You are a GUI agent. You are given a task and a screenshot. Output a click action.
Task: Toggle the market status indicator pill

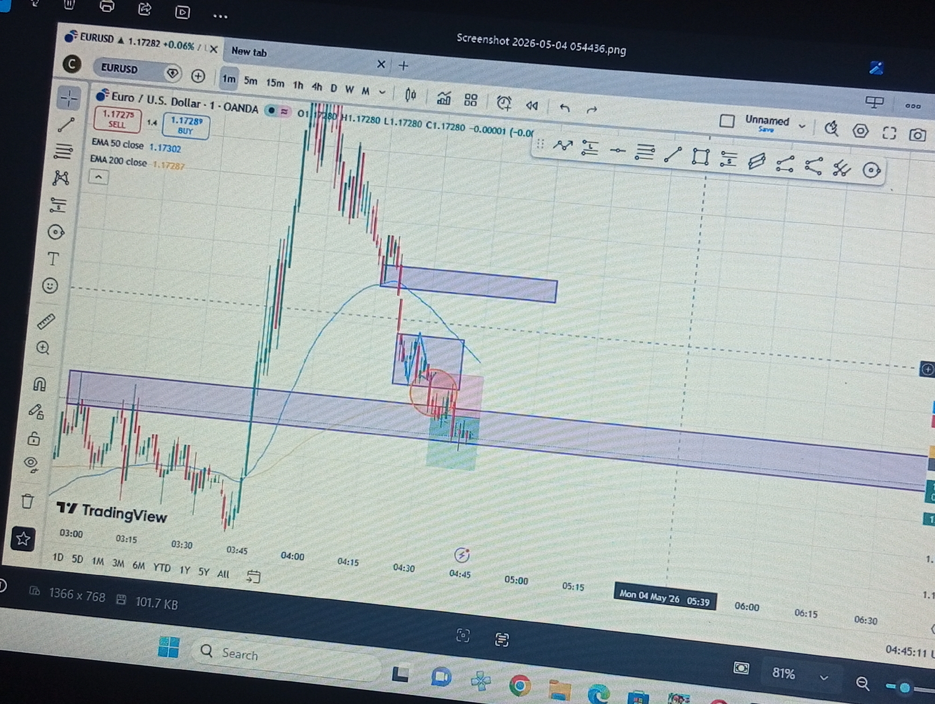tap(278, 111)
